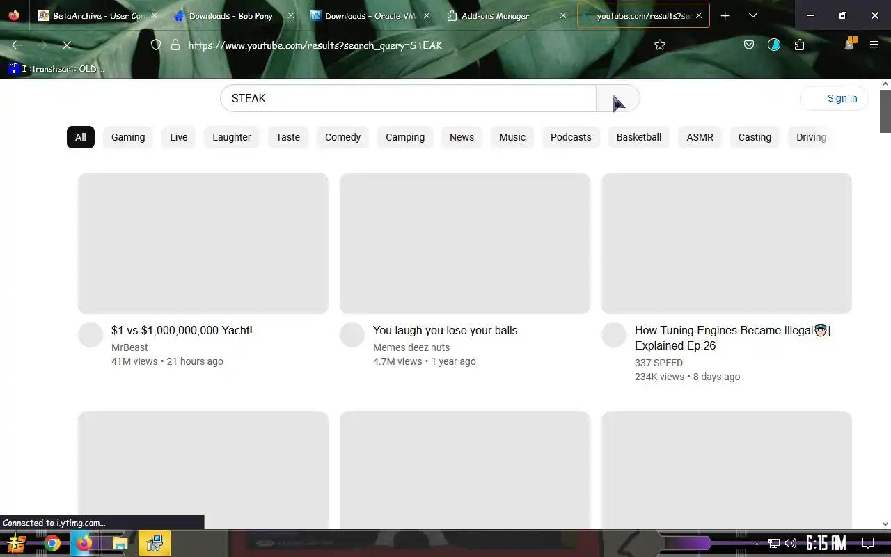Open a new browser tab

725,15
